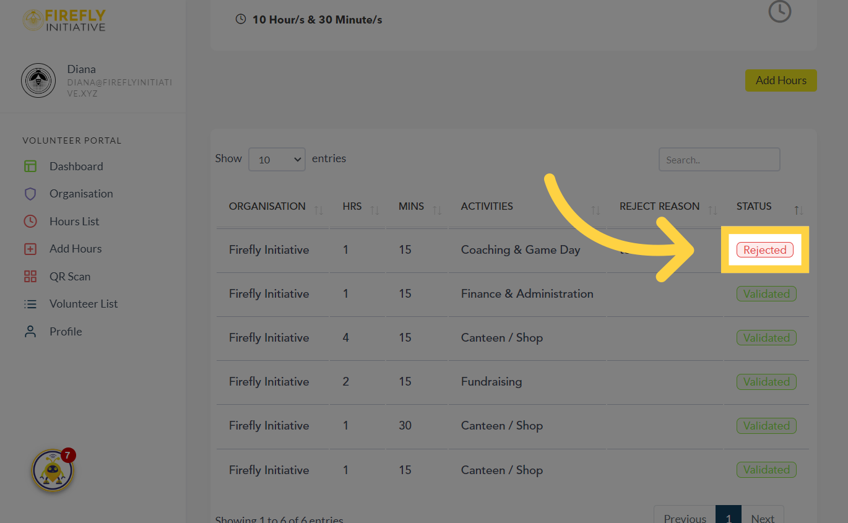This screenshot has height=523, width=848.
Task: Click the Profile person icon
Action: tap(30, 331)
